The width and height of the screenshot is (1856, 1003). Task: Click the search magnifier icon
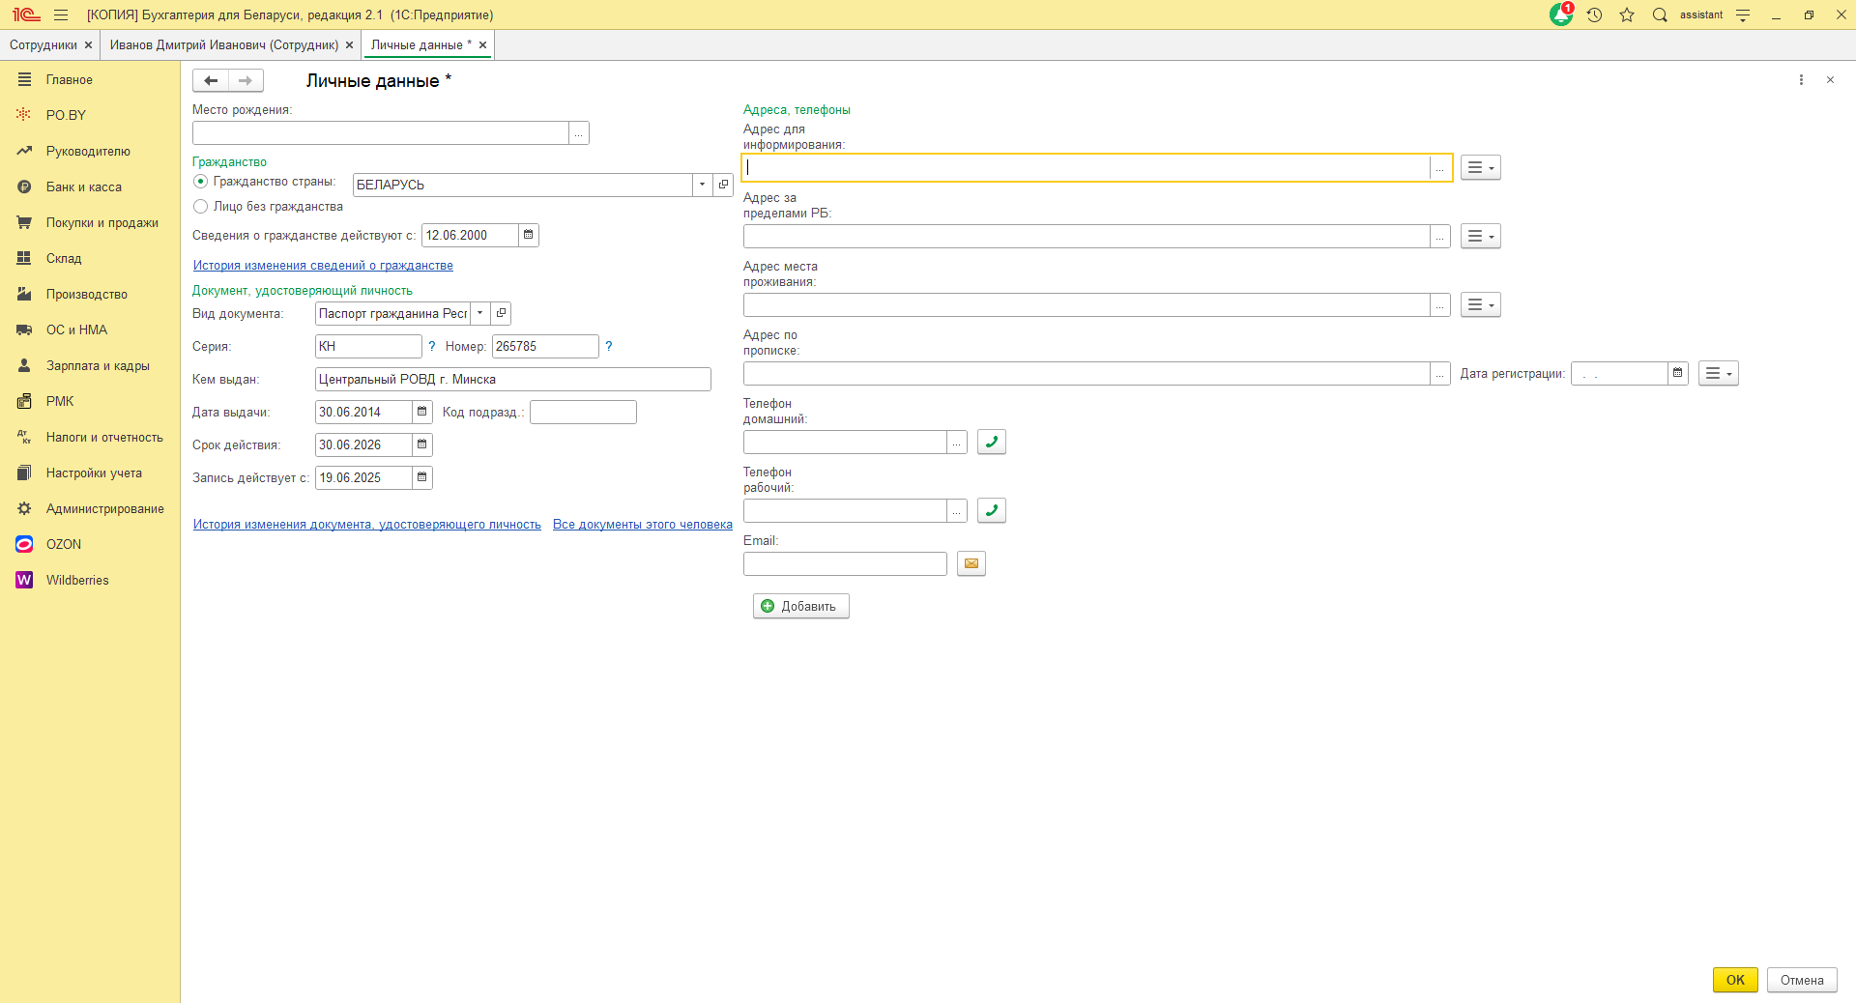pos(1660,14)
